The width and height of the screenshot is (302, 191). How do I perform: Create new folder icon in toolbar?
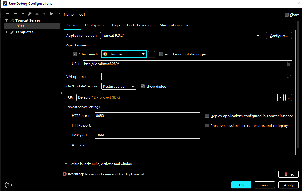click(x=52, y=14)
